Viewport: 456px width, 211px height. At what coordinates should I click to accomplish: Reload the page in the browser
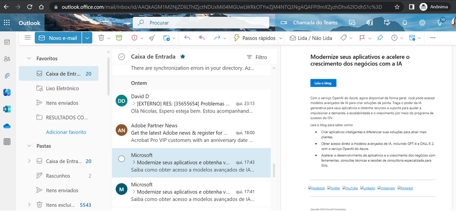point(29,7)
